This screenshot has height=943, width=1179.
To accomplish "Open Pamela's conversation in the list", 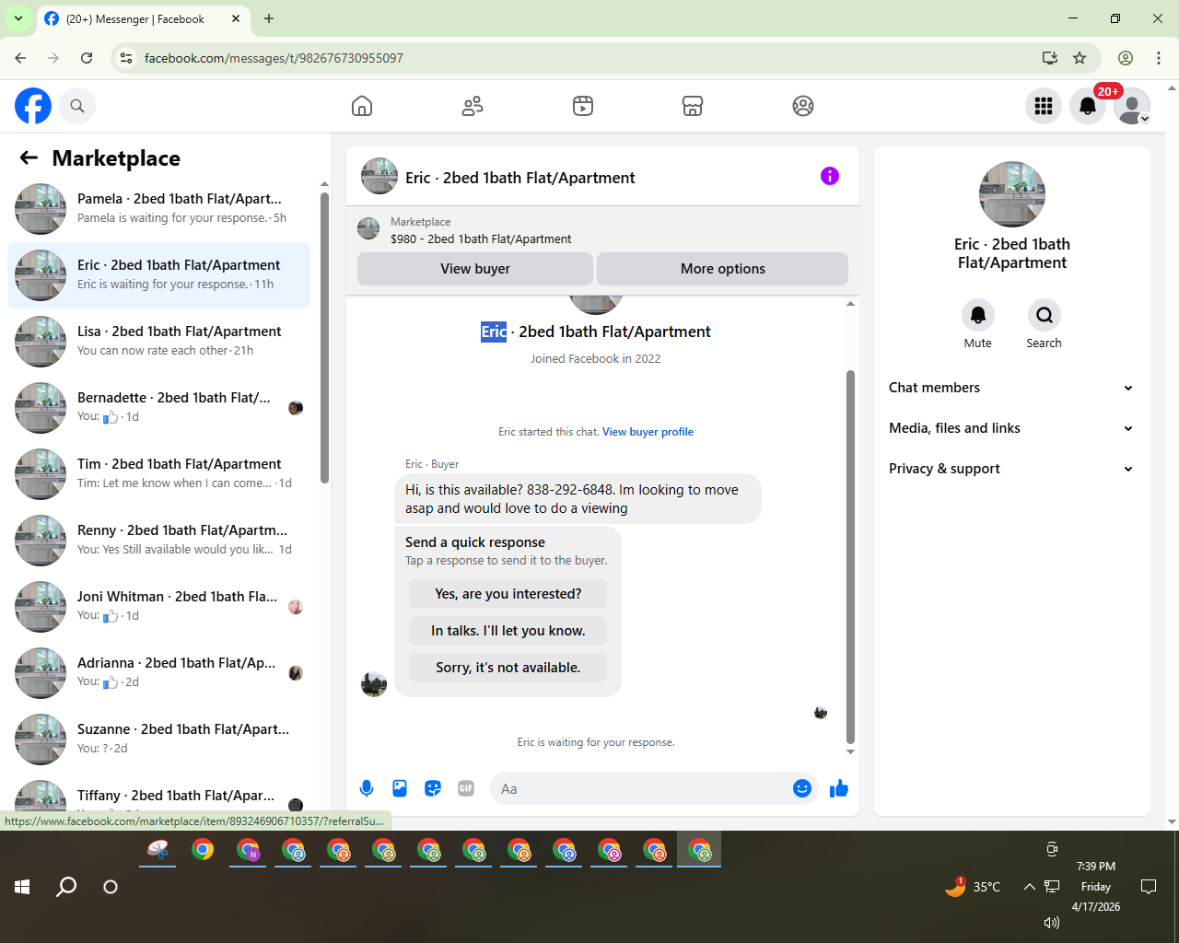I will coord(158,209).
